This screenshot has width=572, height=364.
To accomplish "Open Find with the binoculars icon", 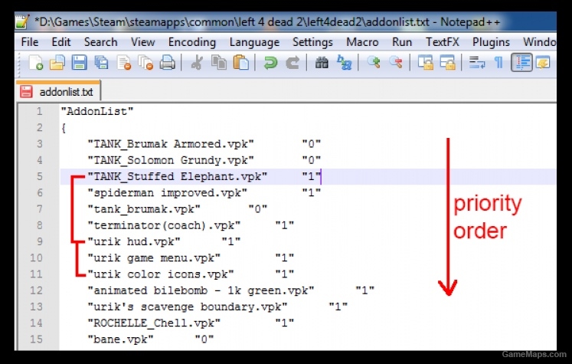I will click(322, 62).
